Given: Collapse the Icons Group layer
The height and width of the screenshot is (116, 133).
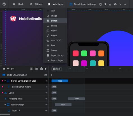Looking at the screenshot, I should tap(5, 105).
